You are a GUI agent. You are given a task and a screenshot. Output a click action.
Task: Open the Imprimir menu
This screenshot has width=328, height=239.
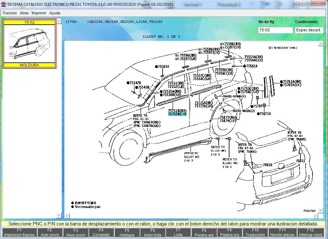click(x=39, y=13)
